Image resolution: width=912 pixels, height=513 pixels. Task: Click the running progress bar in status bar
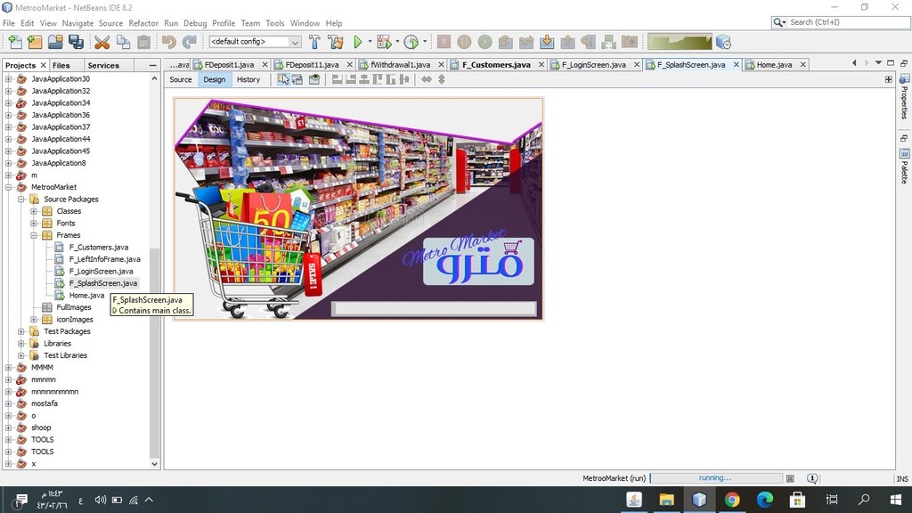[715, 478]
